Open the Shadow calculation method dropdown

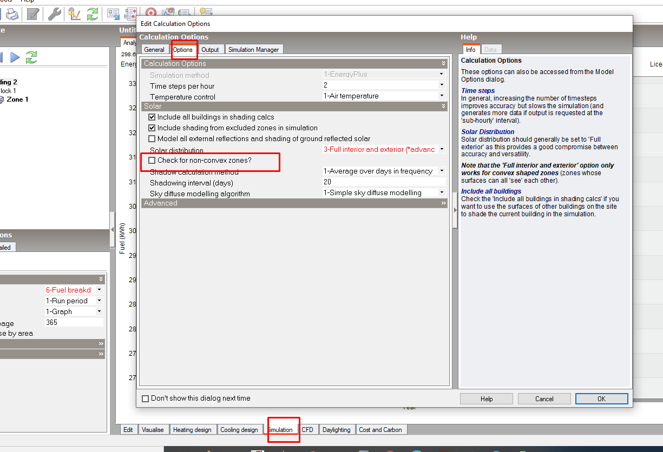tap(442, 171)
